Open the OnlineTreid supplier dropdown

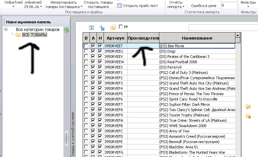point(13,4)
